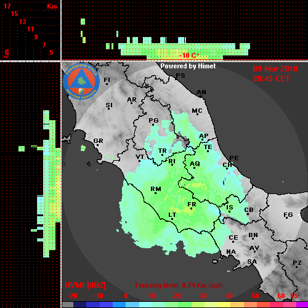Viewport: 308px width, 308px height.
Task: Click the 60 dBZ legend value
Action: point(281,296)
